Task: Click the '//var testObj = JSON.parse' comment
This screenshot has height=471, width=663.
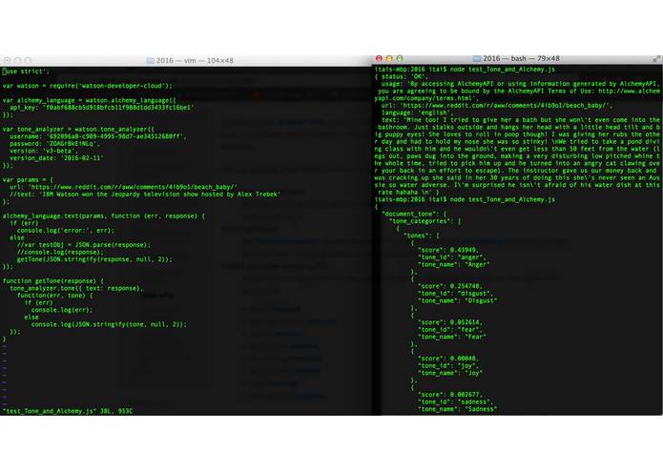Action: tap(83, 245)
